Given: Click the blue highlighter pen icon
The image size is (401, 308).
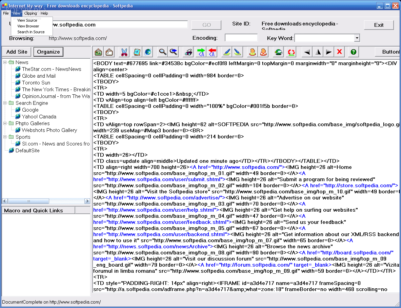Looking at the screenshot, I should tap(227, 52).
